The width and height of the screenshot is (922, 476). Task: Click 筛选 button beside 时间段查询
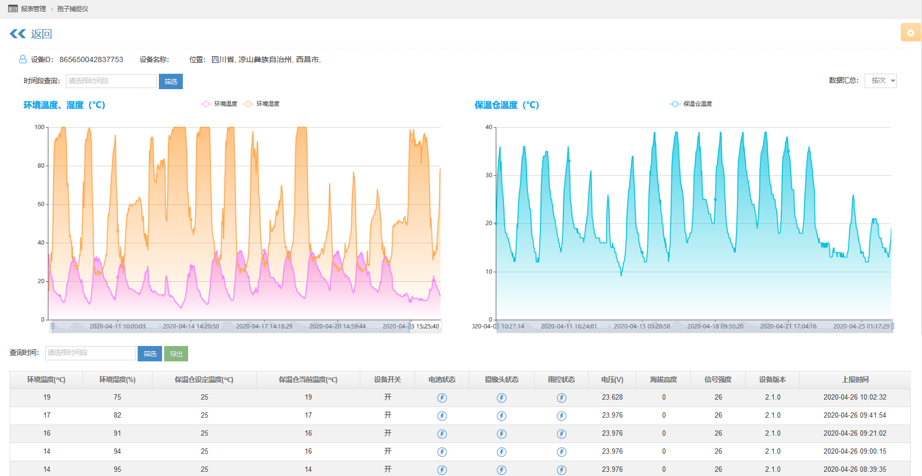pos(171,82)
